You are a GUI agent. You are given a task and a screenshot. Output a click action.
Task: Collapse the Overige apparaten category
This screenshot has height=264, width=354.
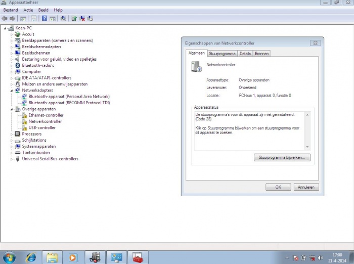click(12, 109)
